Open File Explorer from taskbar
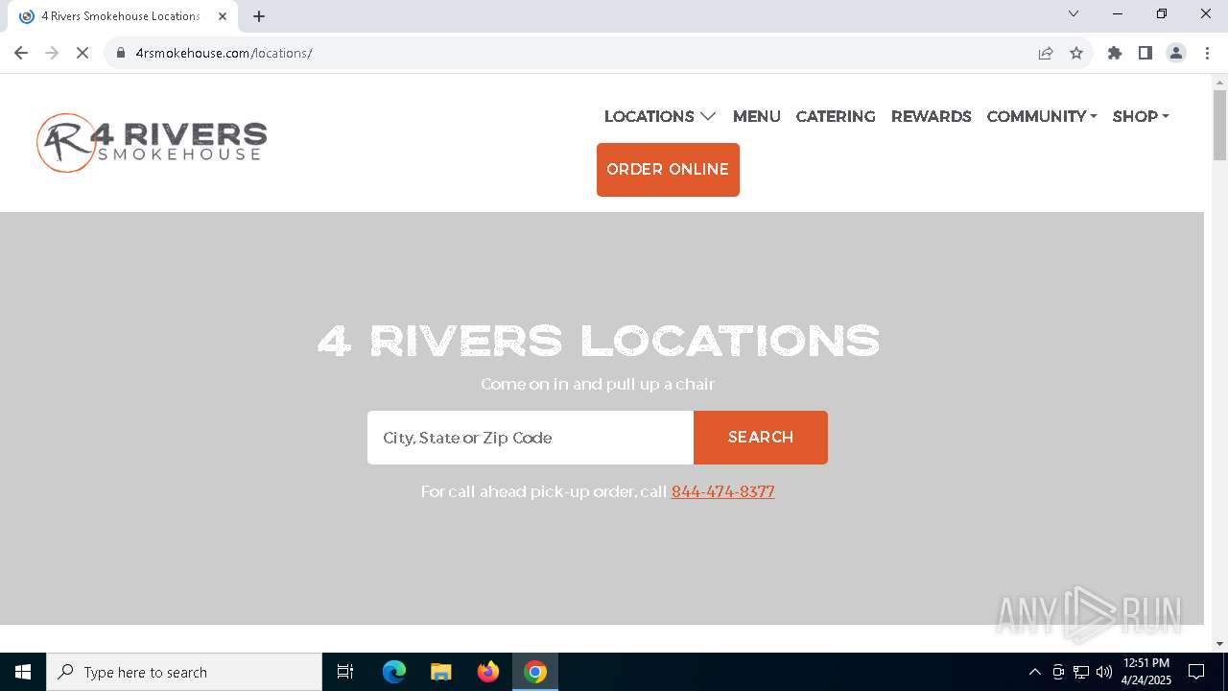 440,672
